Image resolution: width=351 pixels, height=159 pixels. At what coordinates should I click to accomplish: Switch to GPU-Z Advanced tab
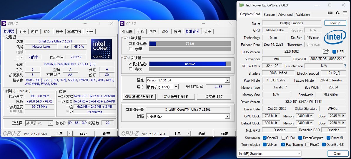coord(285,14)
